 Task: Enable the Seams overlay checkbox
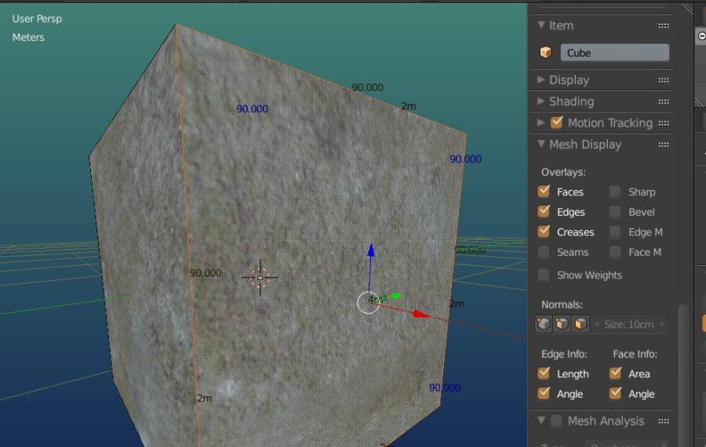(x=544, y=252)
